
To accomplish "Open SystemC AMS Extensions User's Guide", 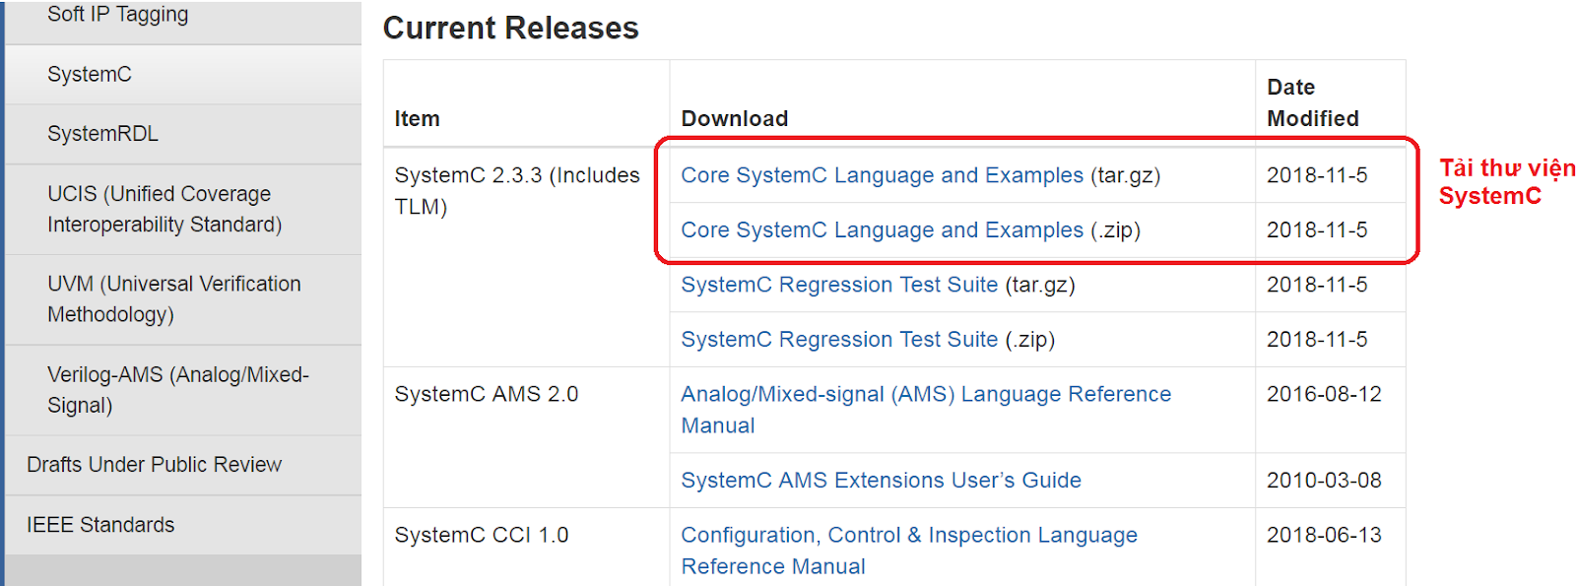I will pos(881,481).
